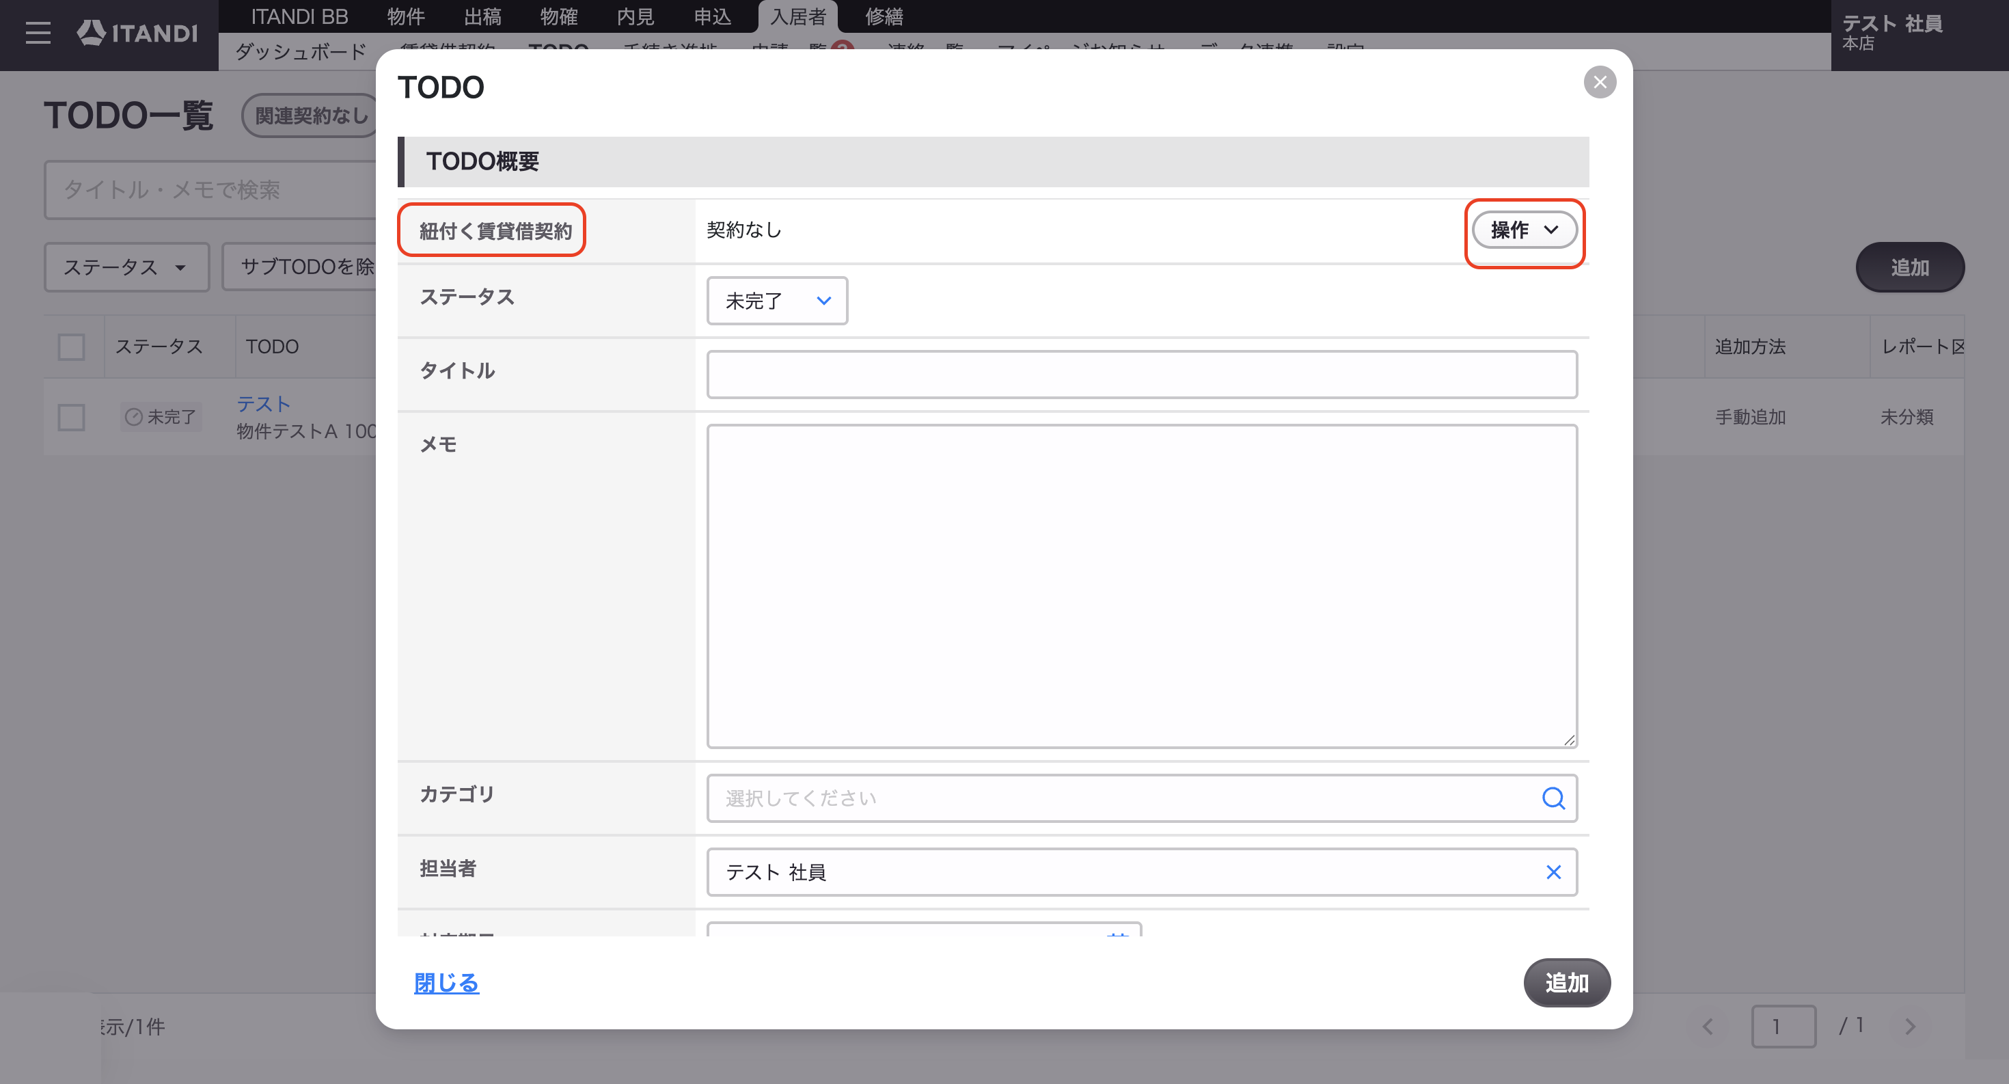
Task: Check the テスト row checkbox
Action: coord(71,417)
